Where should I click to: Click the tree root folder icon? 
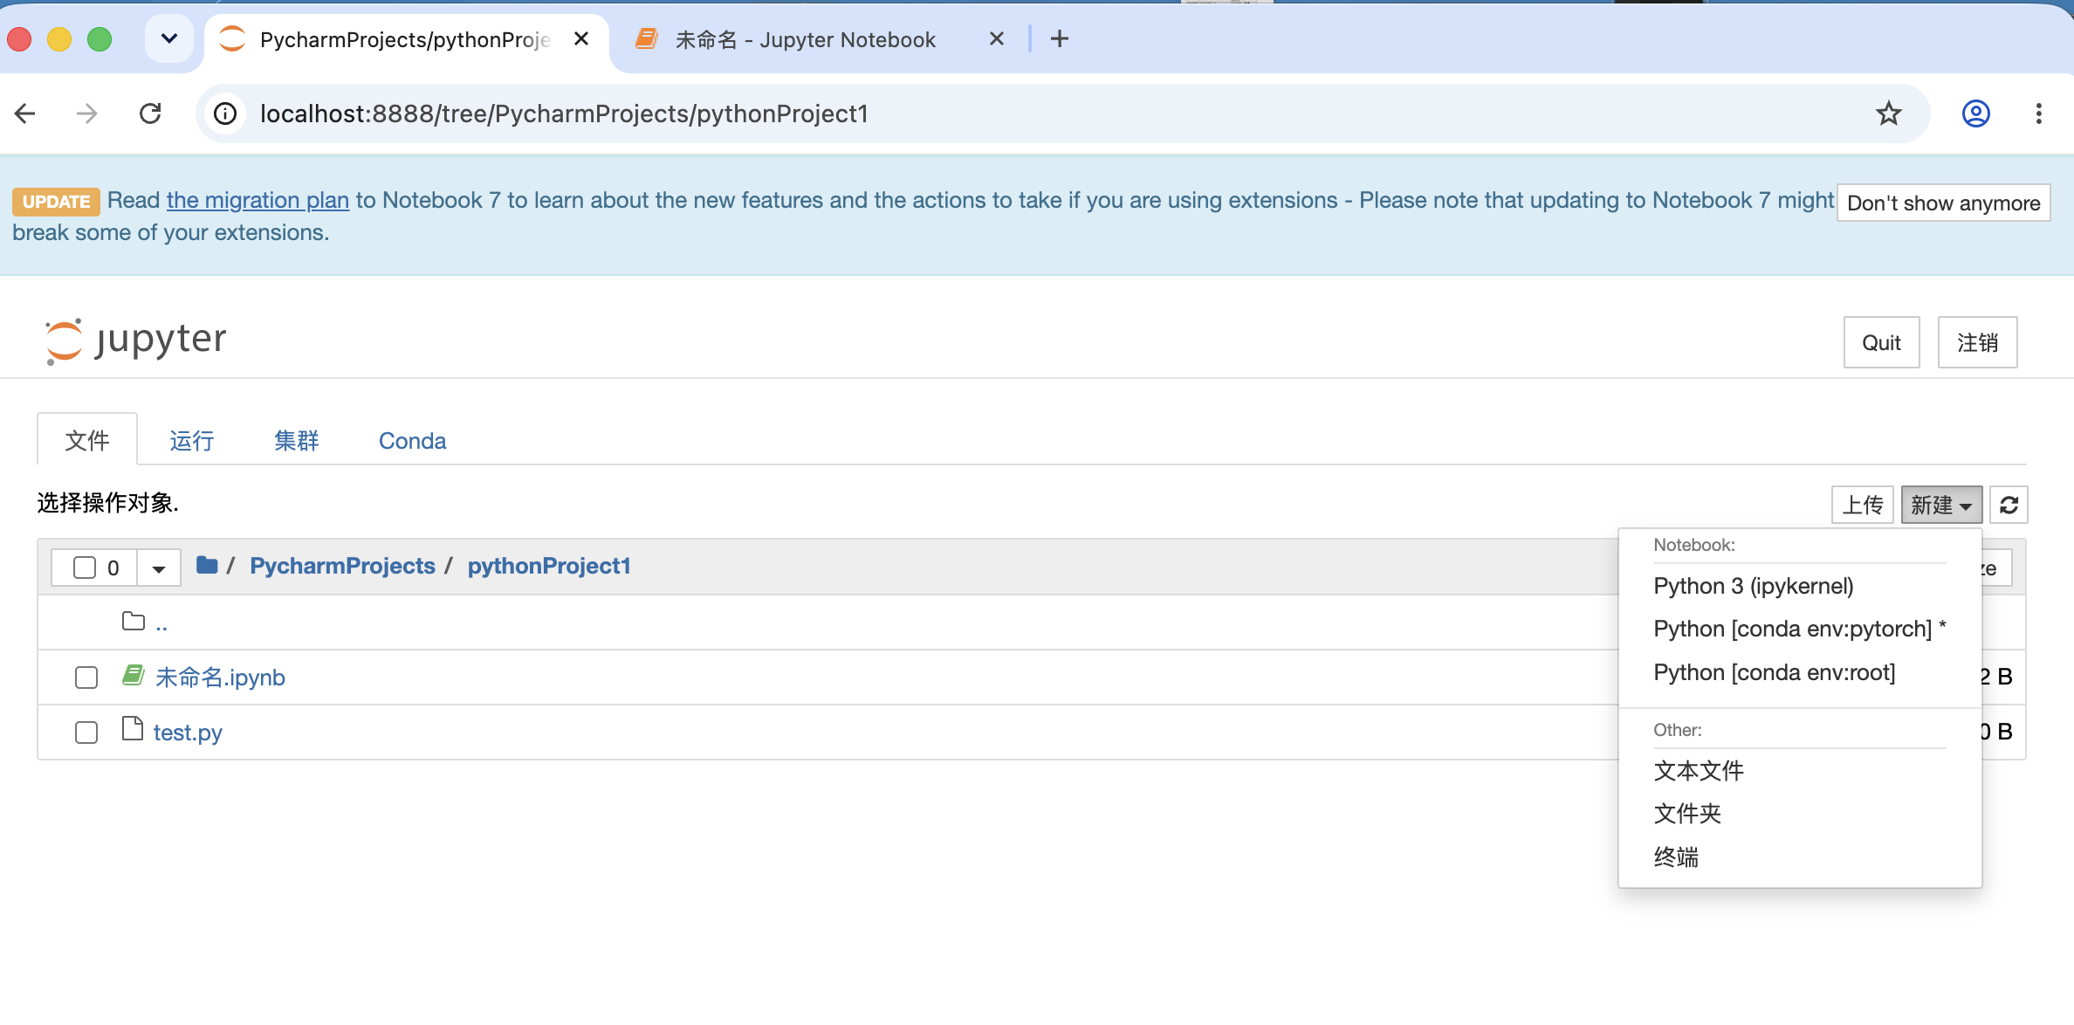(x=207, y=565)
